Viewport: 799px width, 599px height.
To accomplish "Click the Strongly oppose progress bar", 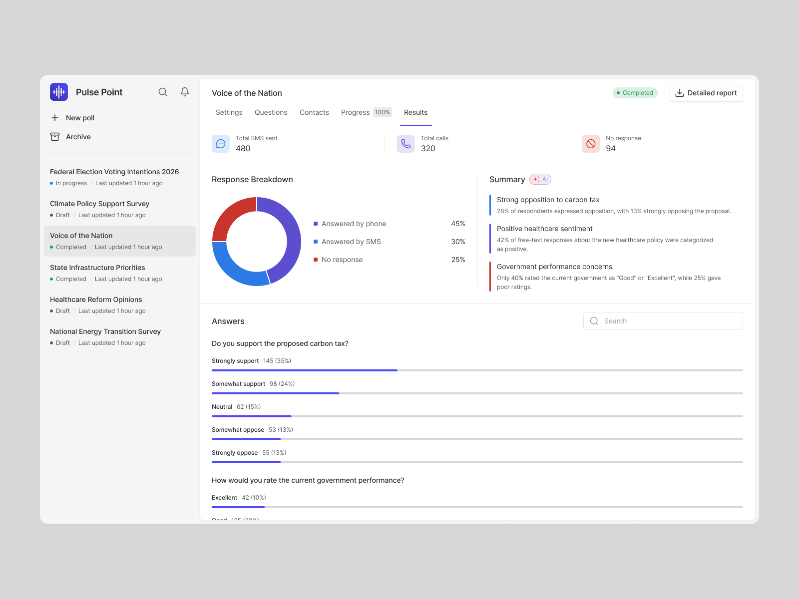I will pos(477,462).
